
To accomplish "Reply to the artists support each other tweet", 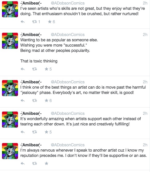I will pos(23,132).
